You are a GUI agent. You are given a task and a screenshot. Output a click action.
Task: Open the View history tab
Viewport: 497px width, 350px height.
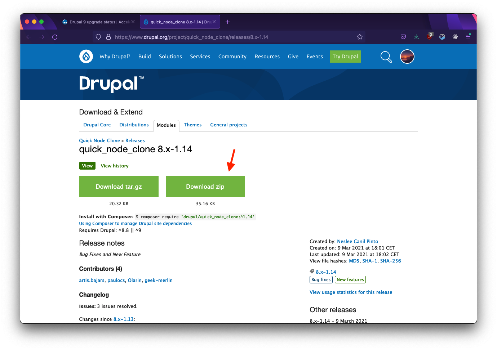click(115, 166)
